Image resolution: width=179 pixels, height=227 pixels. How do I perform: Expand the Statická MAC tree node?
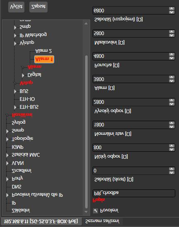[x=7, y=155]
